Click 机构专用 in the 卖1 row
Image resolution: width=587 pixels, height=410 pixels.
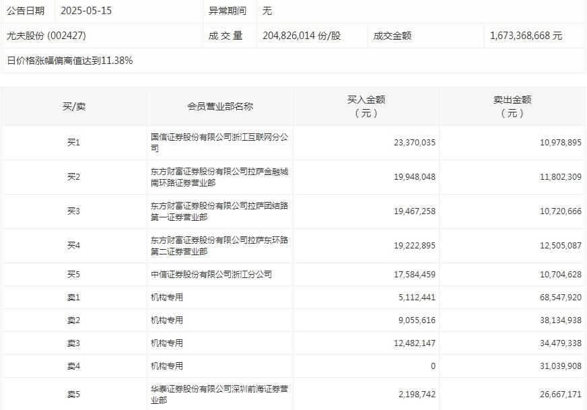(166, 298)
